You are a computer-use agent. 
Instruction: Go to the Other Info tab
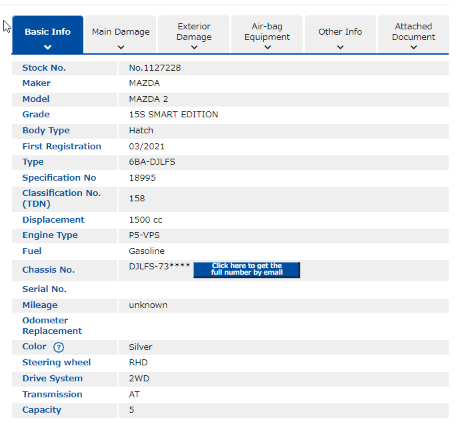click(x=340, y=31)
